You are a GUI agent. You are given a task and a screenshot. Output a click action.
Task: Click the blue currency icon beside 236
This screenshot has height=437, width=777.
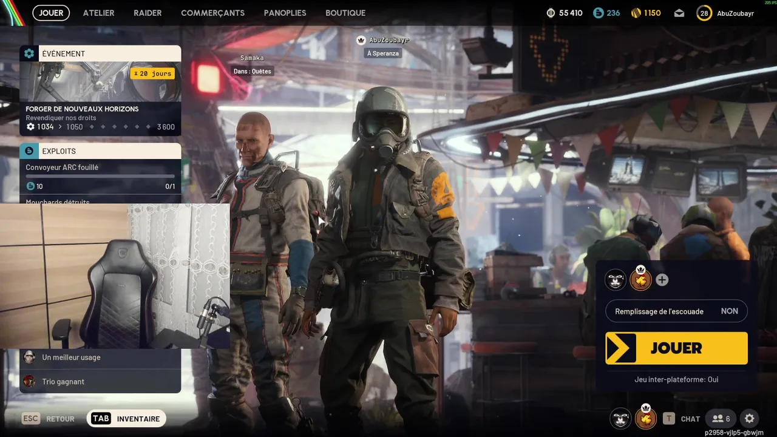point(599,13)
